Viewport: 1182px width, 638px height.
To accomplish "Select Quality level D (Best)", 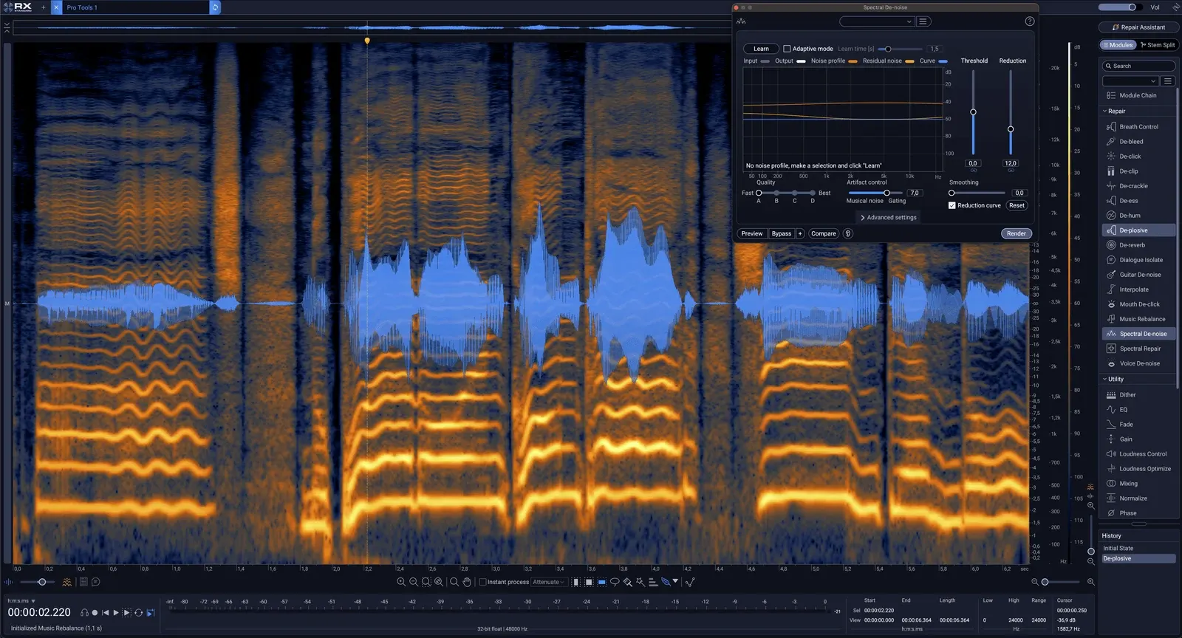I will (x=813, y=193).
